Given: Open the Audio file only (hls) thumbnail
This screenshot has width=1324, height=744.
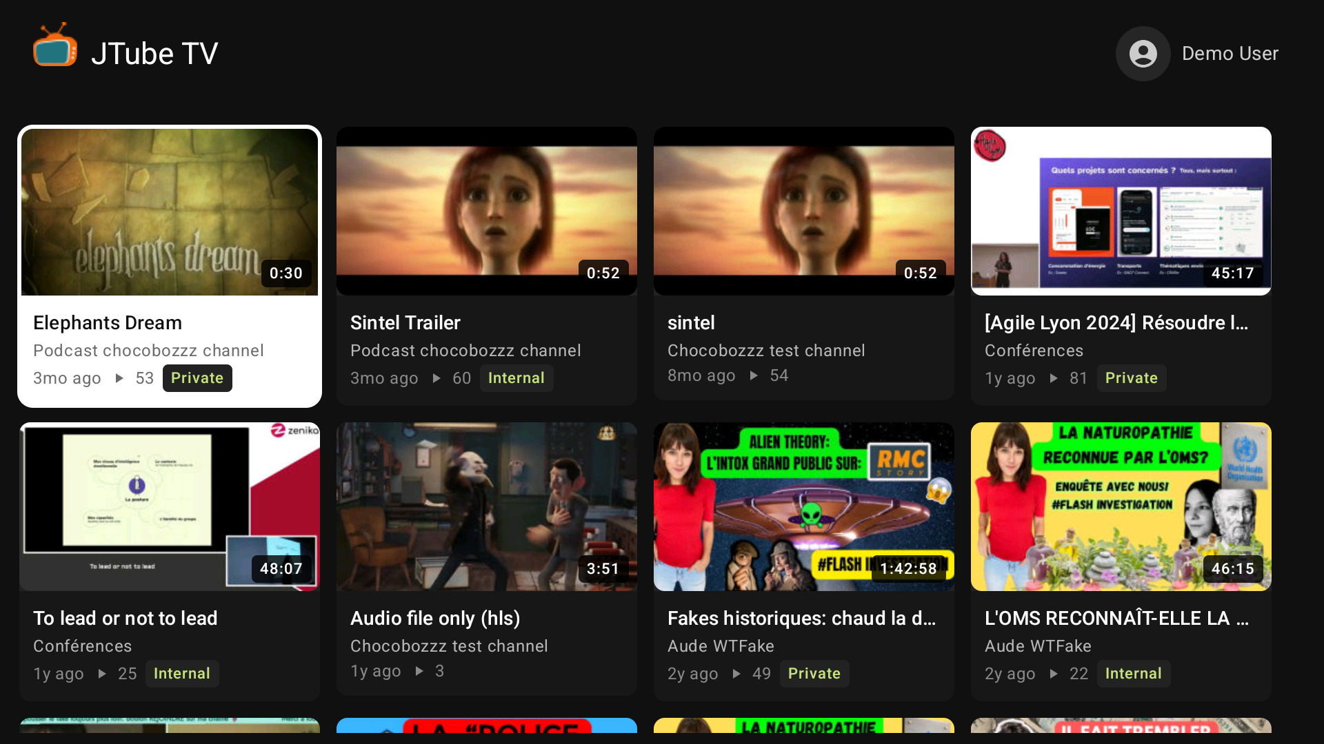Looking at the screenshot, I should coord(487,506).
